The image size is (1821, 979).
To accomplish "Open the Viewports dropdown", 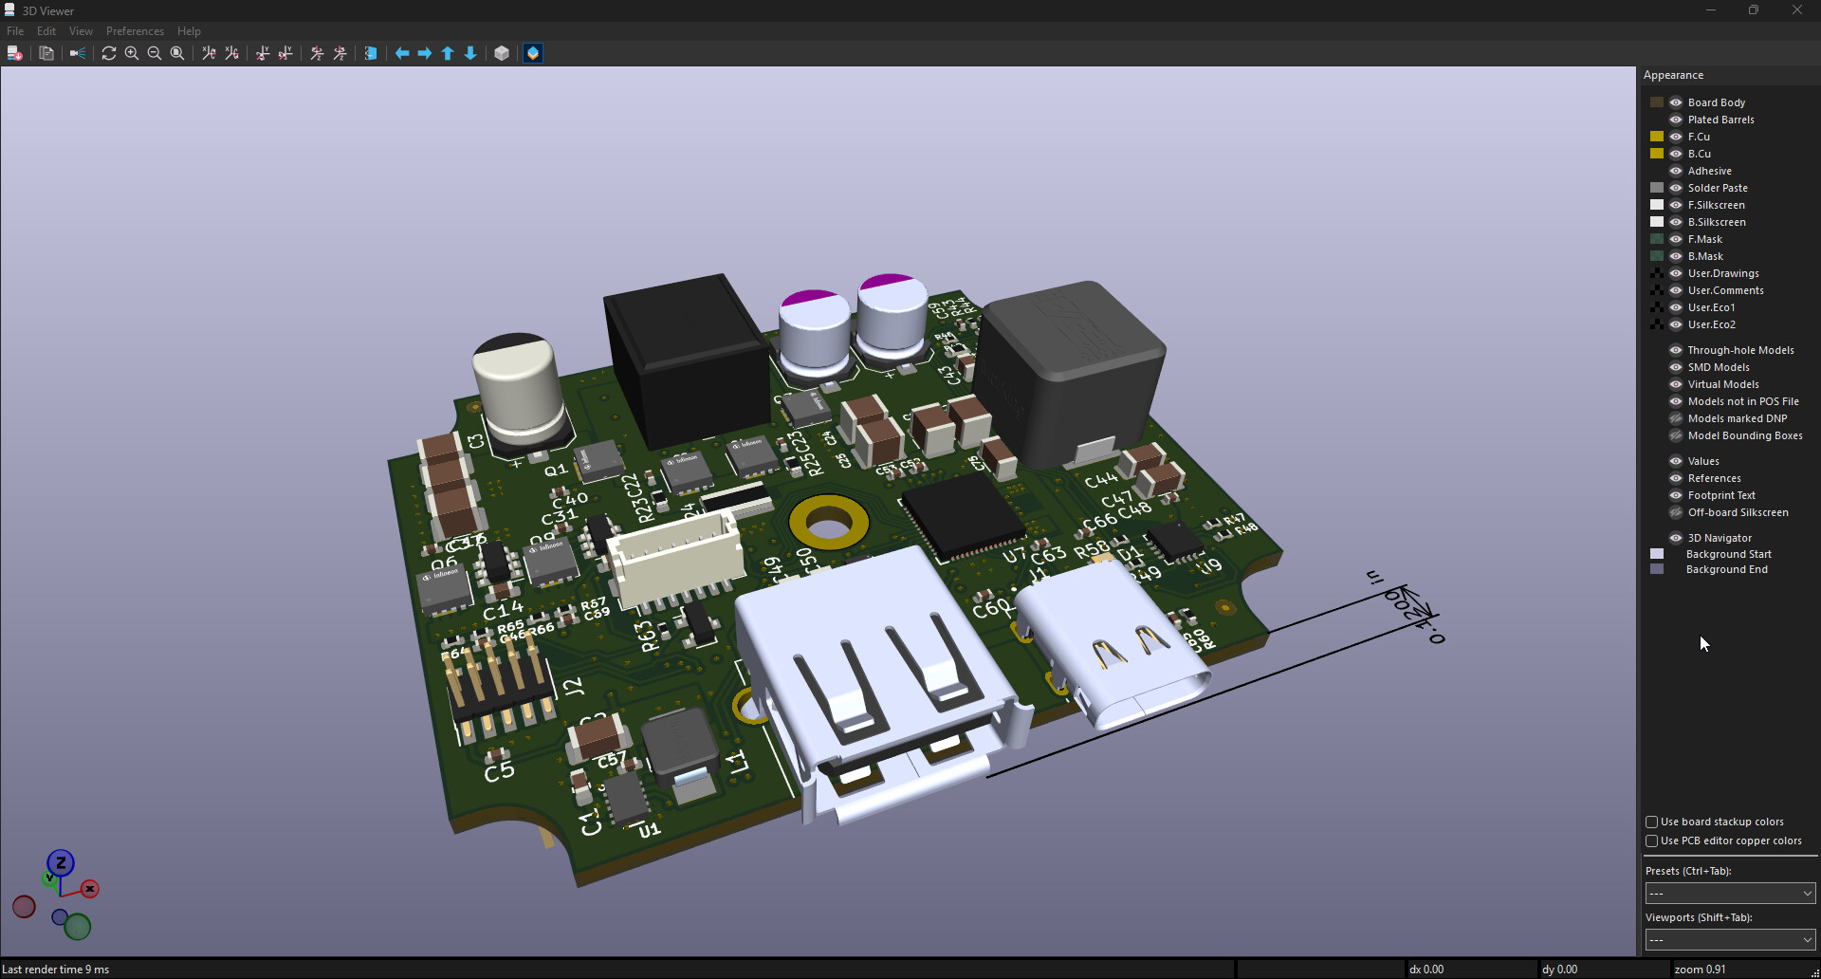I will (1730, 940).
